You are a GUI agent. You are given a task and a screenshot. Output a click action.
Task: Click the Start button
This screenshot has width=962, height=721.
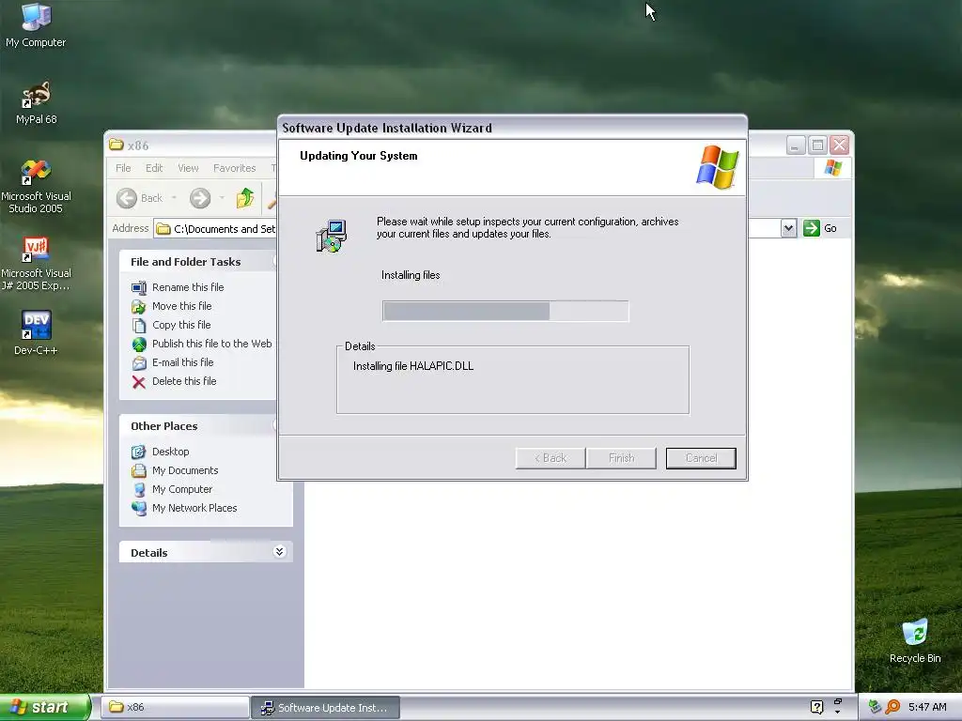point(45,707)
